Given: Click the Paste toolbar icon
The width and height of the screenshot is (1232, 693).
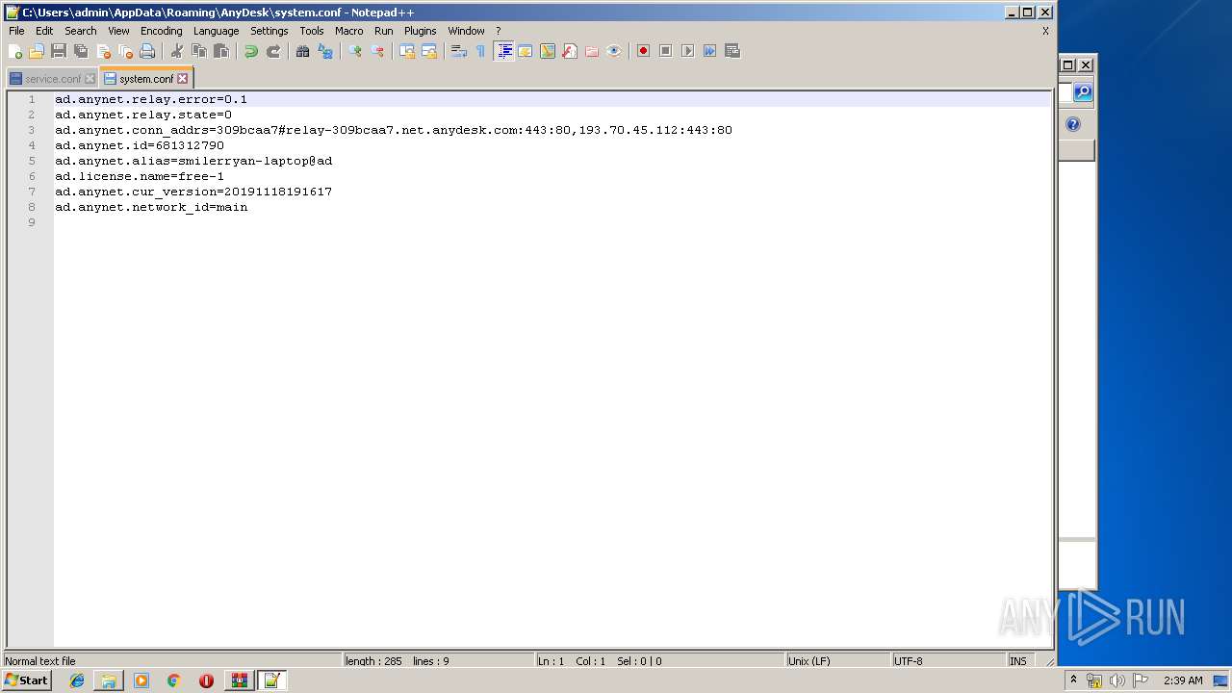Looking at the screenshot, I should click(221, 51).
